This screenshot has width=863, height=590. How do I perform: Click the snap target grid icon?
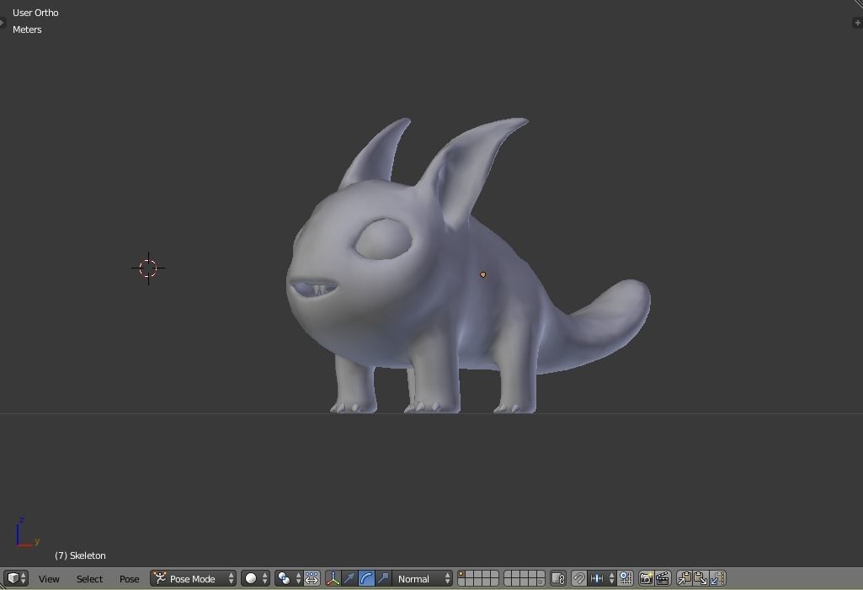[x=626, y=578]
